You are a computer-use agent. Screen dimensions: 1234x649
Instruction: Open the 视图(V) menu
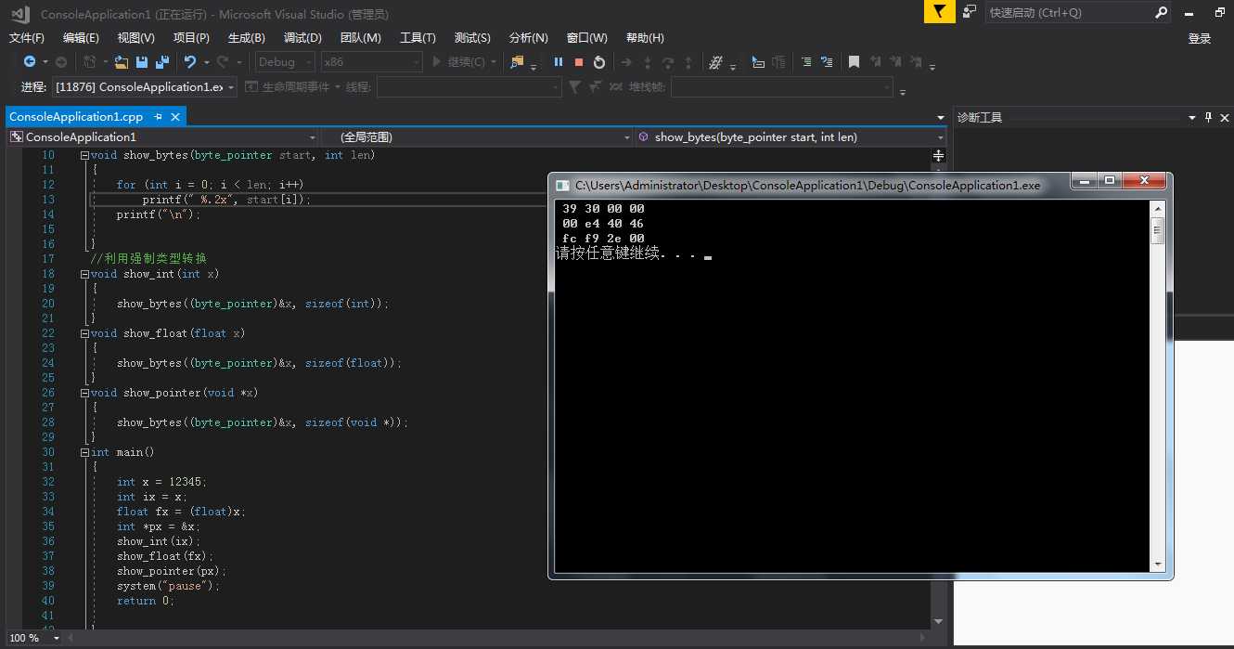(x=136, y=38)
